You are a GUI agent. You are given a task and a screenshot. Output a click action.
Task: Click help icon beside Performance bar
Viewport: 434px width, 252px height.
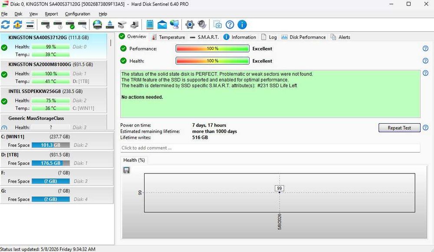pos(425,49)
